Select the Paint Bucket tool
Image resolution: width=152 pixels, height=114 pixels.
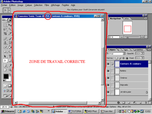(10, 47)
